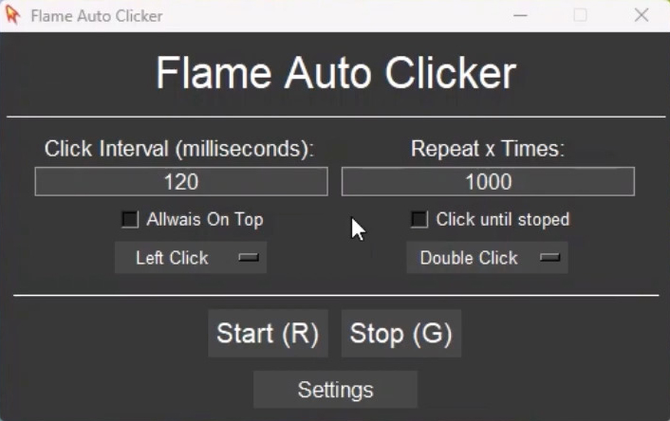Tick the Click until stoped checkbox
Viewport: 670px width, 421px height.
coord(419,219)
